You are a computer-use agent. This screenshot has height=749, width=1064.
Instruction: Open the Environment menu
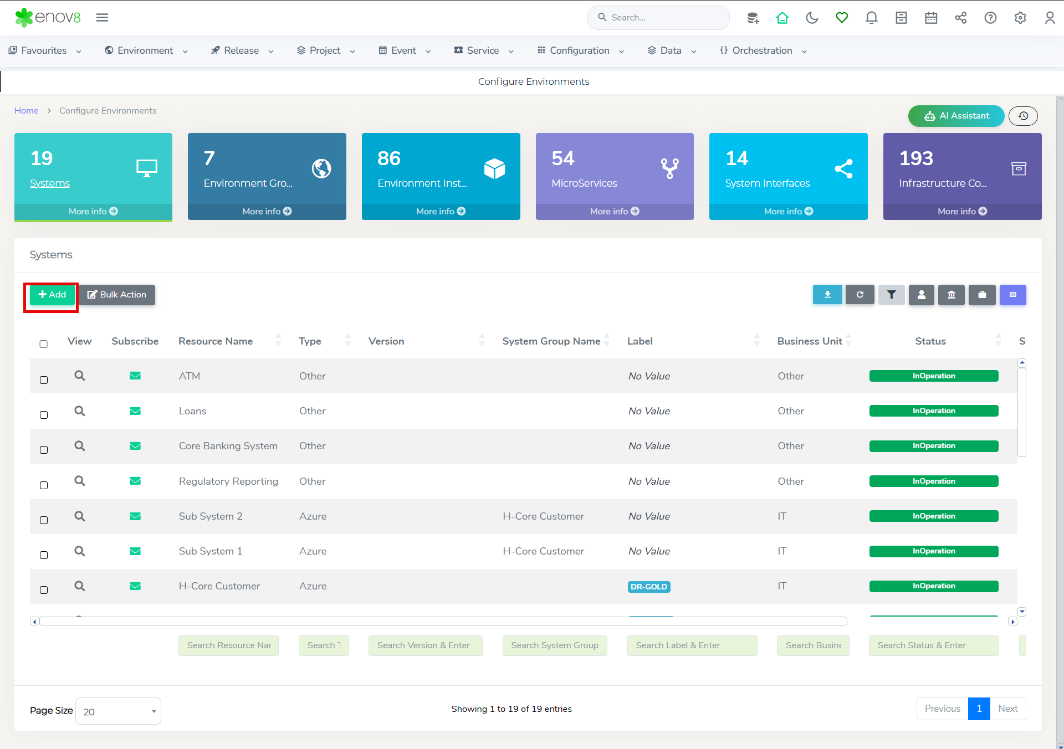point(146,50)
